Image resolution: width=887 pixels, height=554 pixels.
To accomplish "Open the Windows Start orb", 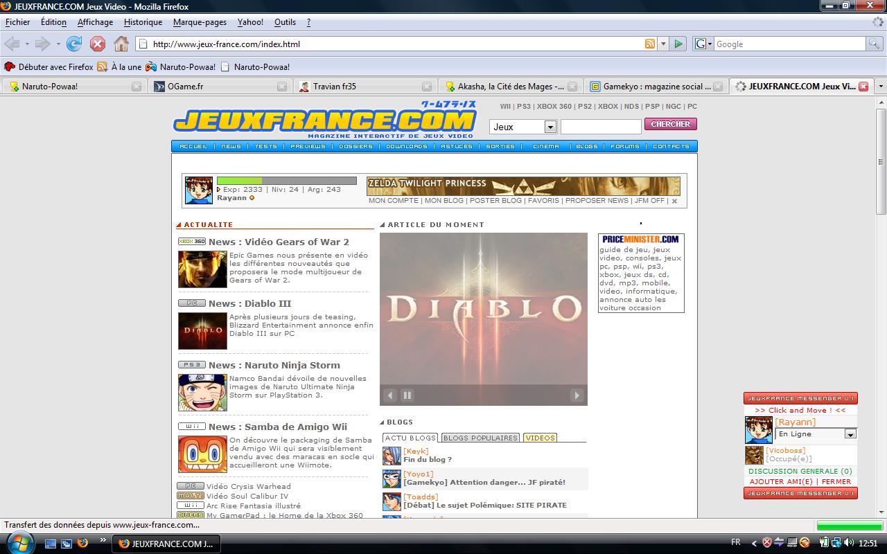I will [x=19, y=542].
